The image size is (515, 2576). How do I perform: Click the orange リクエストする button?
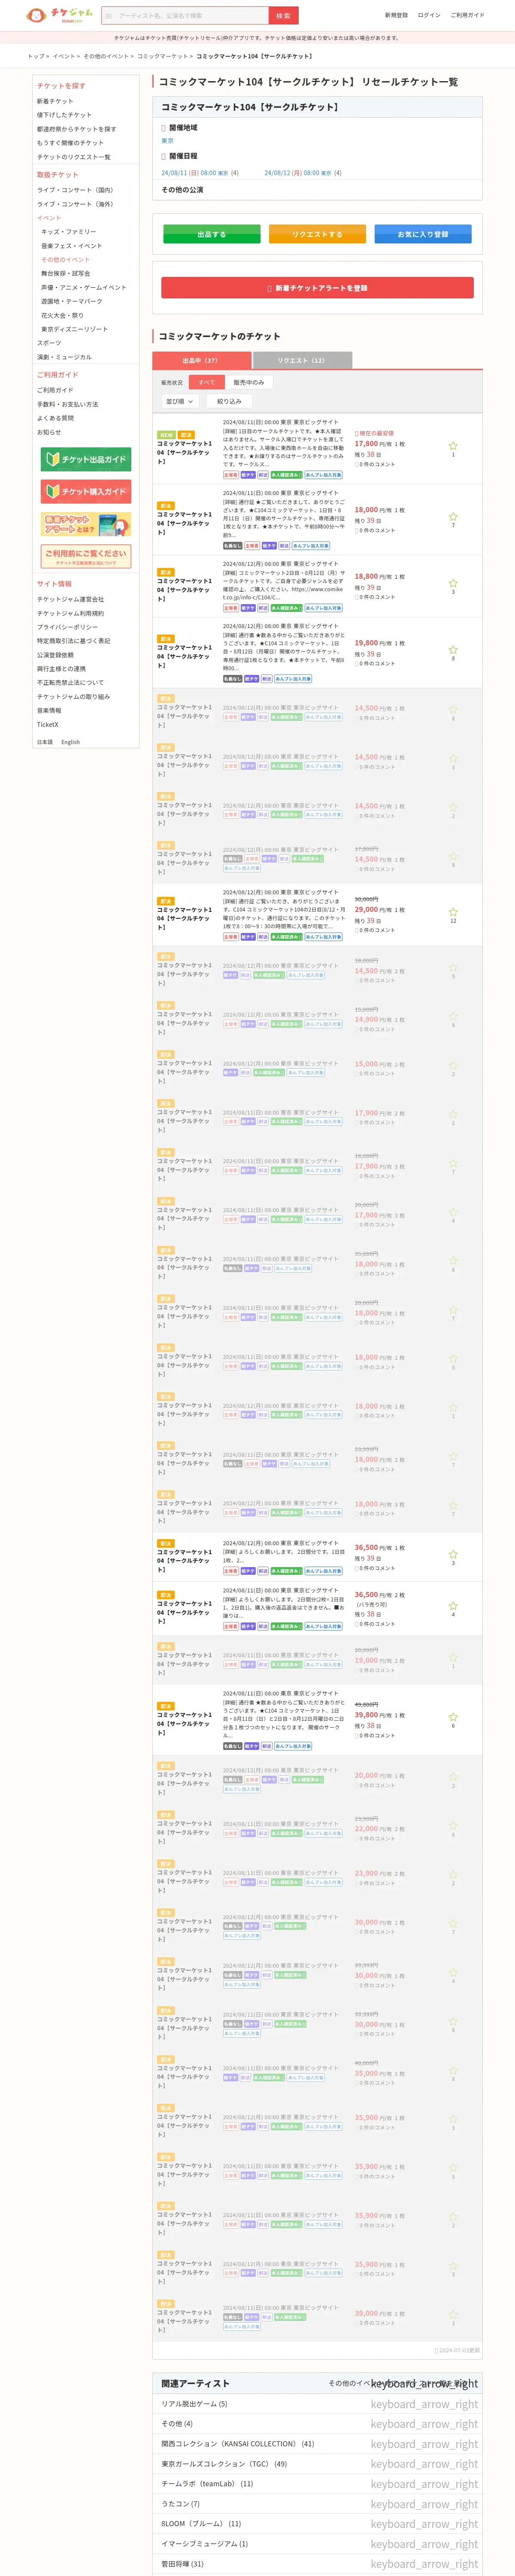(x=317, y=234)
